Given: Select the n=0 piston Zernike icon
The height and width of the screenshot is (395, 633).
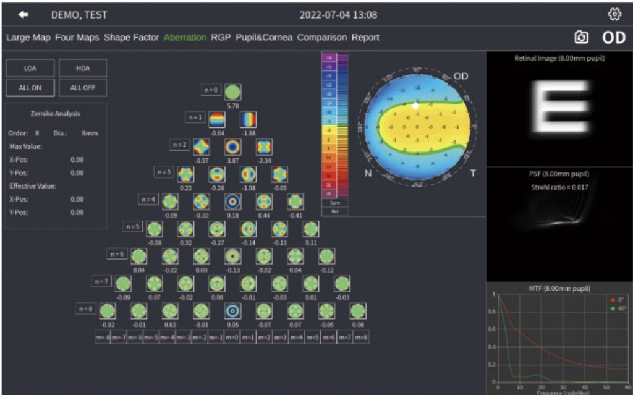Looking at the screenshot, I should 232,92.
